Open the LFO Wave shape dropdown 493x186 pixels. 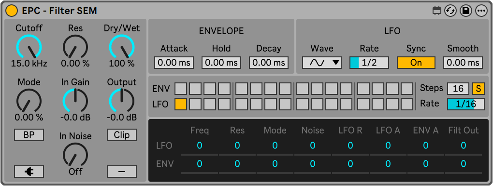click(x=321, y=63)
